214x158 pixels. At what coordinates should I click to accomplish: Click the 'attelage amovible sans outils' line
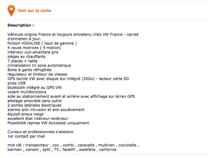(35, 101)
